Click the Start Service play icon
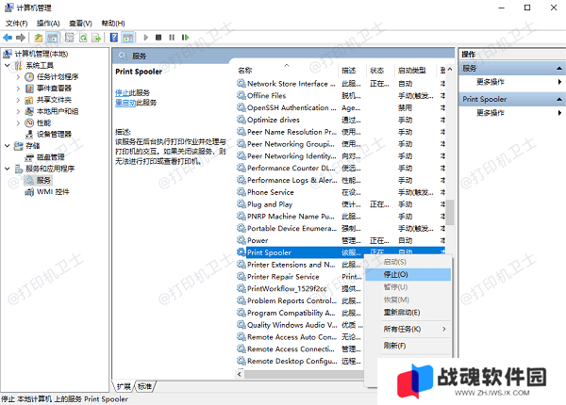This screenshot has width=566, height=405. (146, 38)
